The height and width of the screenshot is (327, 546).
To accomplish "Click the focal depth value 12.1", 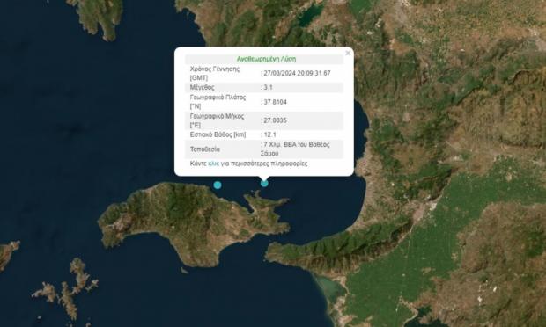I will (269, 134).
